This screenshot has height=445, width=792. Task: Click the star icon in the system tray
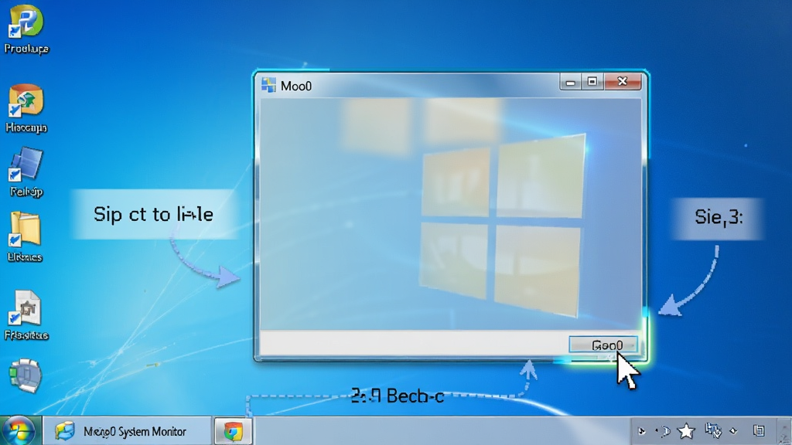(x=686, y=431)
